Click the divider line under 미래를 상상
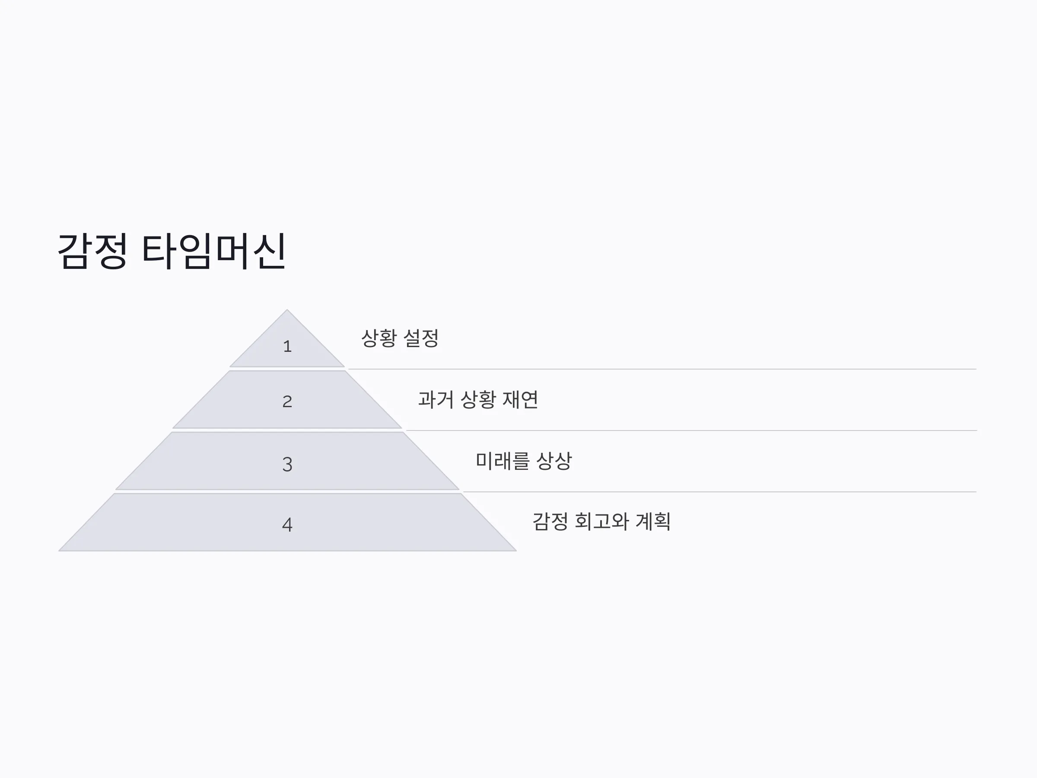Viewport: 1037px width, 778px height. [x=719, y=492]
